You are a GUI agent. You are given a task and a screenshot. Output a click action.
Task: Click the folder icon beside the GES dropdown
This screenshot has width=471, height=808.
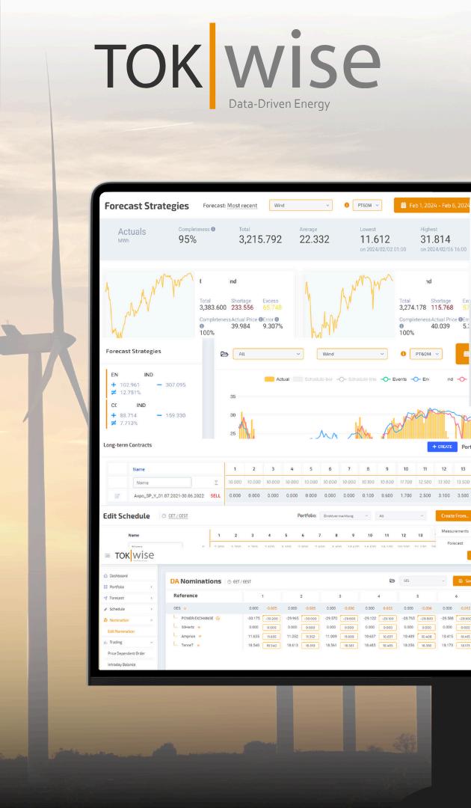coord(392,581)
